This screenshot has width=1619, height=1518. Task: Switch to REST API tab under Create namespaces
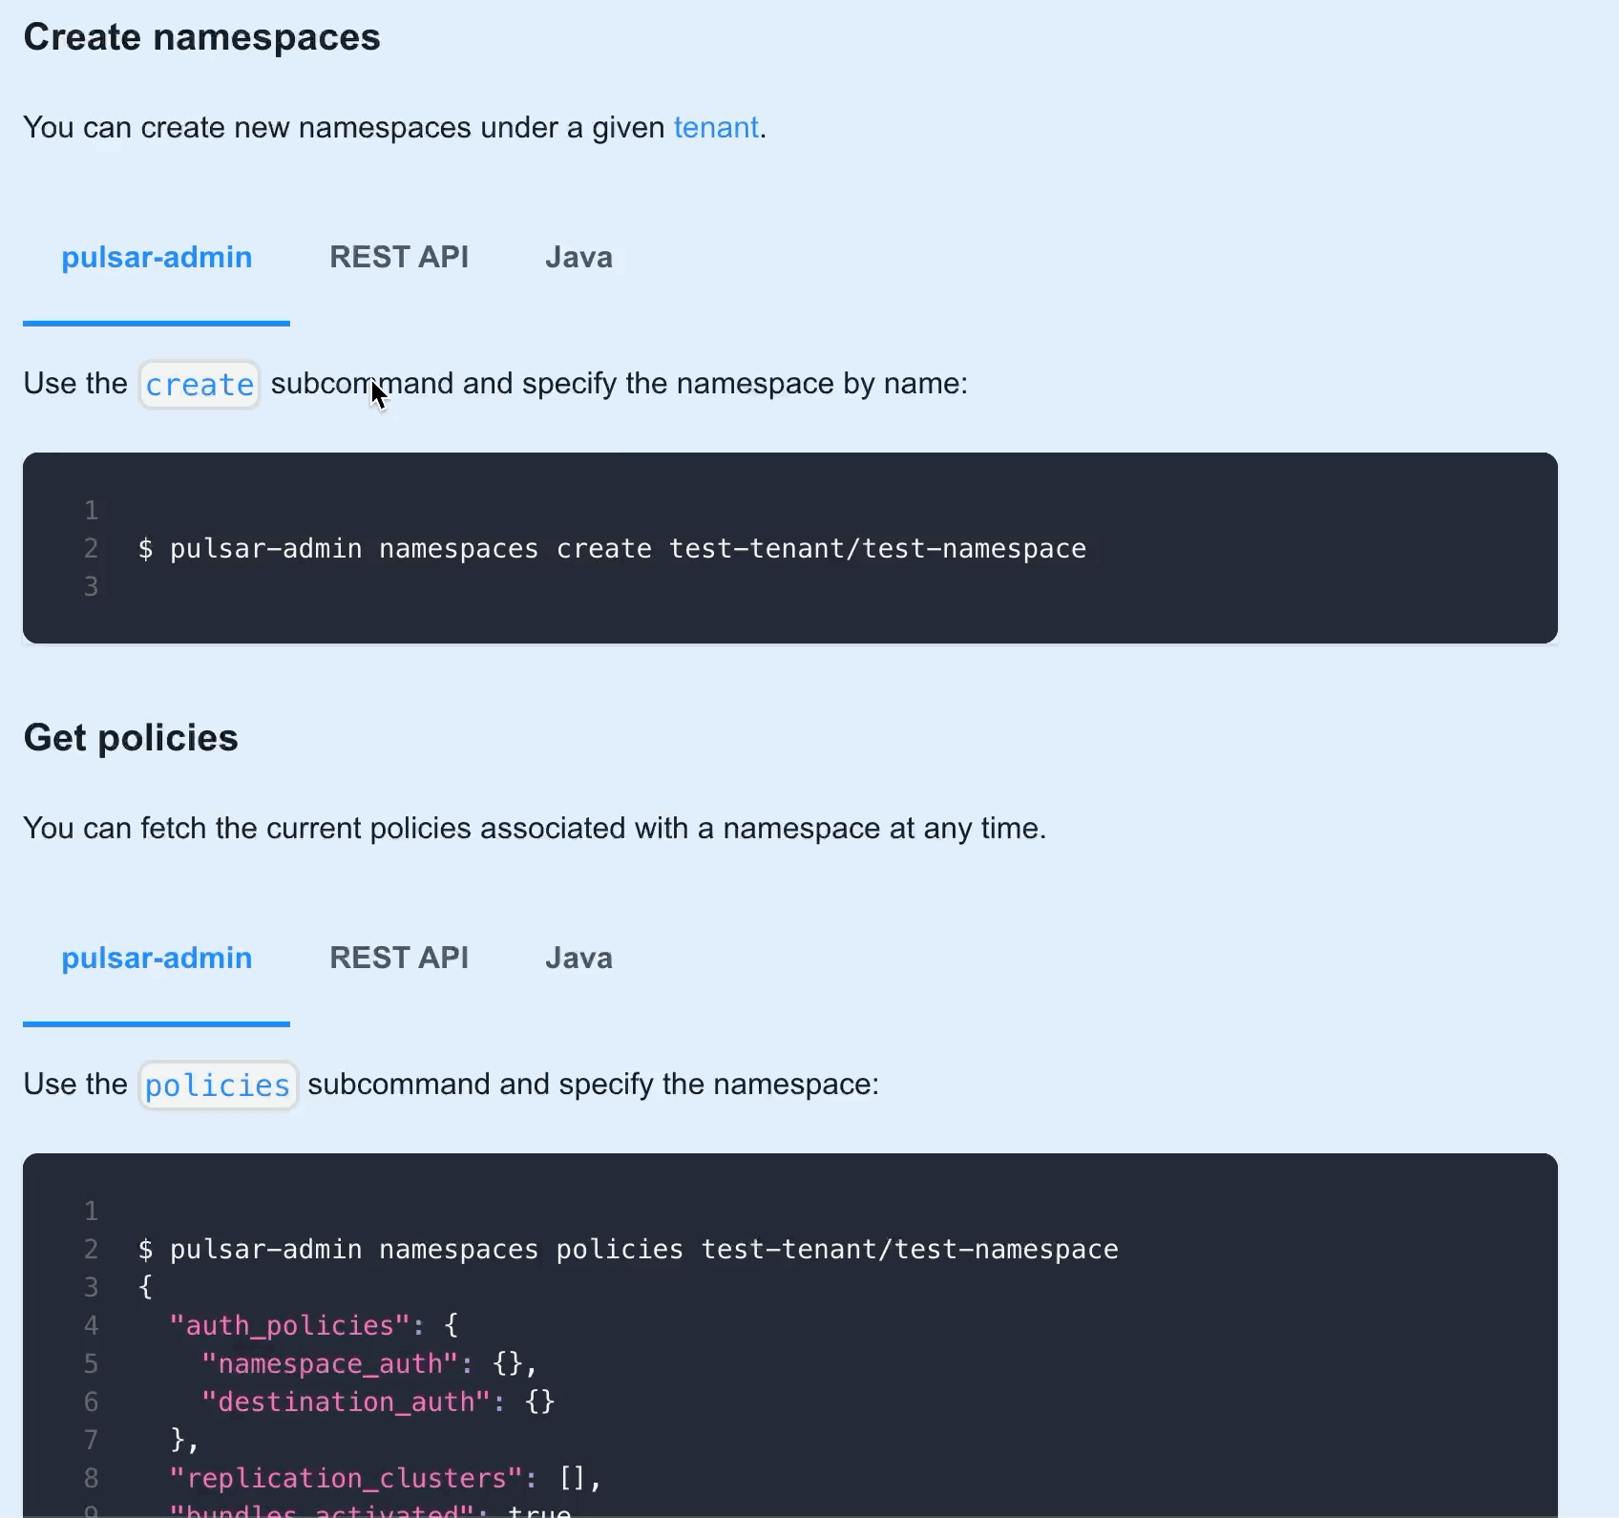pyautogui.click(x=399, y=258)
